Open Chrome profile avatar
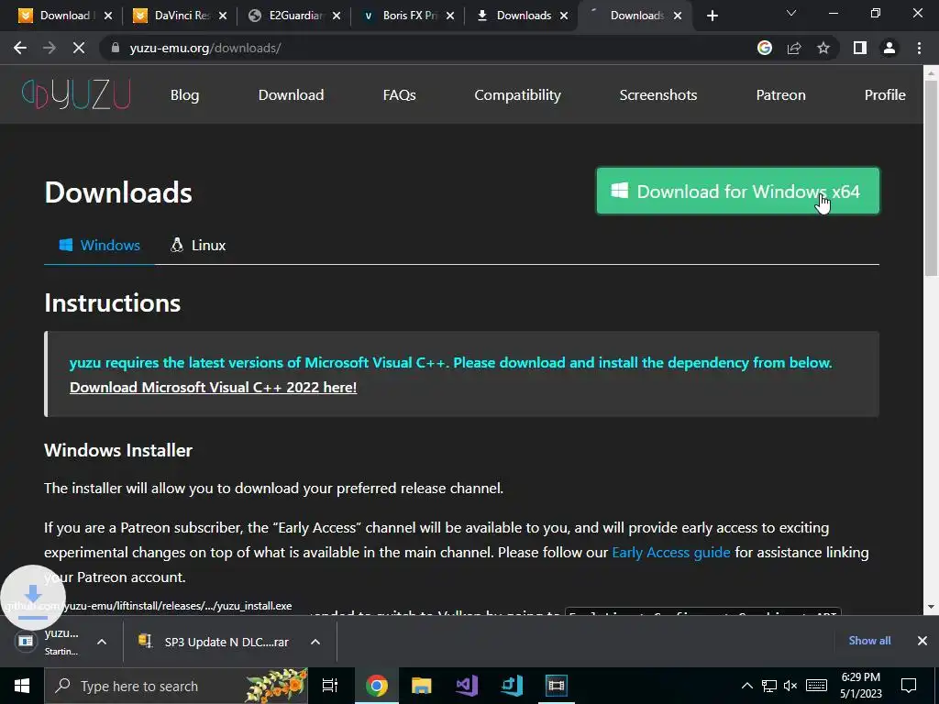Image resolution: width=939 pixels, height=704 pixels. coord(889,48)
